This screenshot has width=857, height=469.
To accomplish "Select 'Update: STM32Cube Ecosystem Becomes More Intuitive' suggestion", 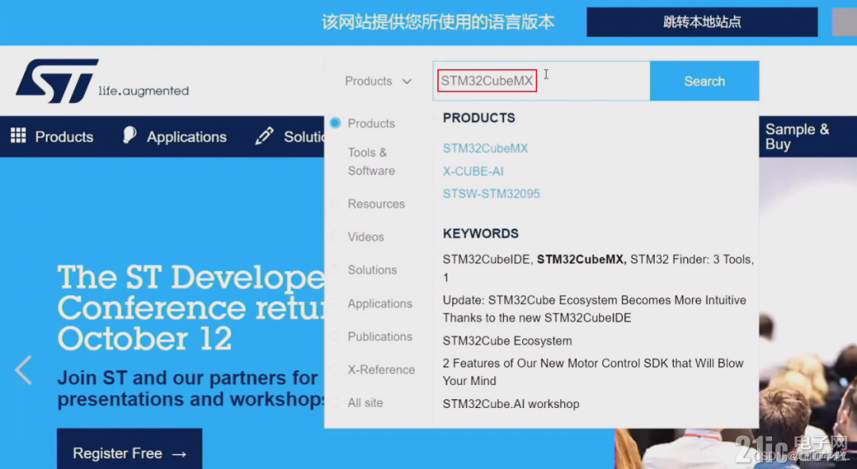I will tap(594, 309).
